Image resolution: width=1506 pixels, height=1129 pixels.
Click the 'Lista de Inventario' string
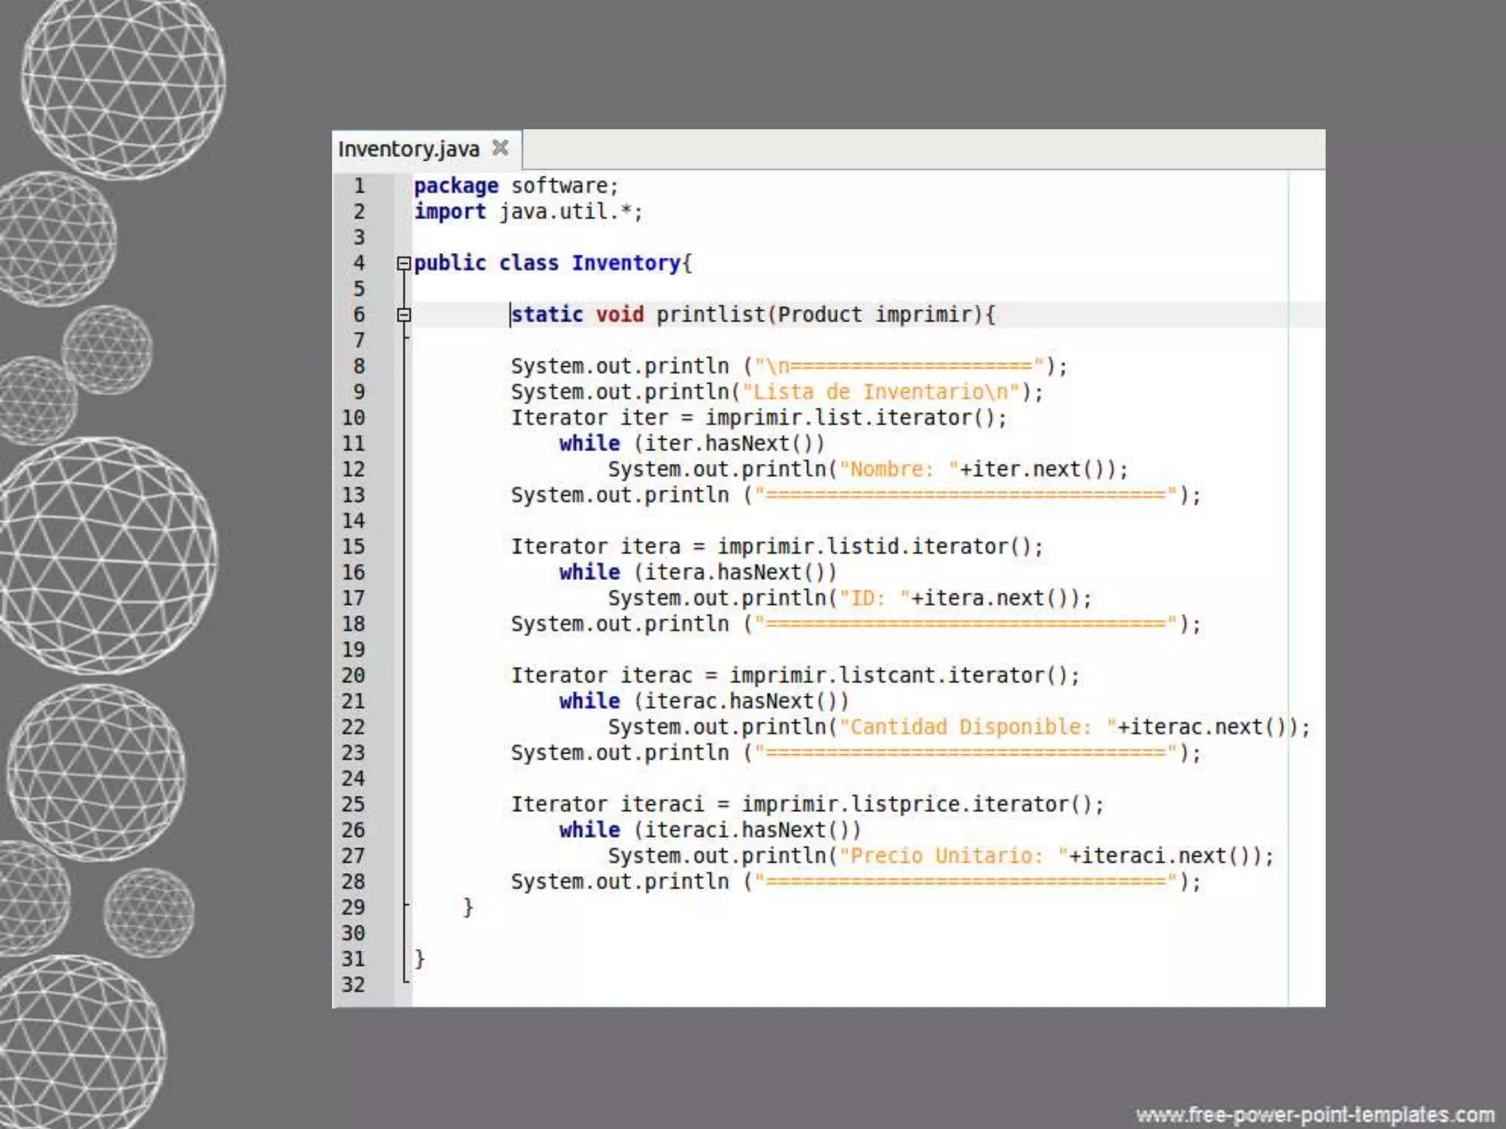pos(882,392)
